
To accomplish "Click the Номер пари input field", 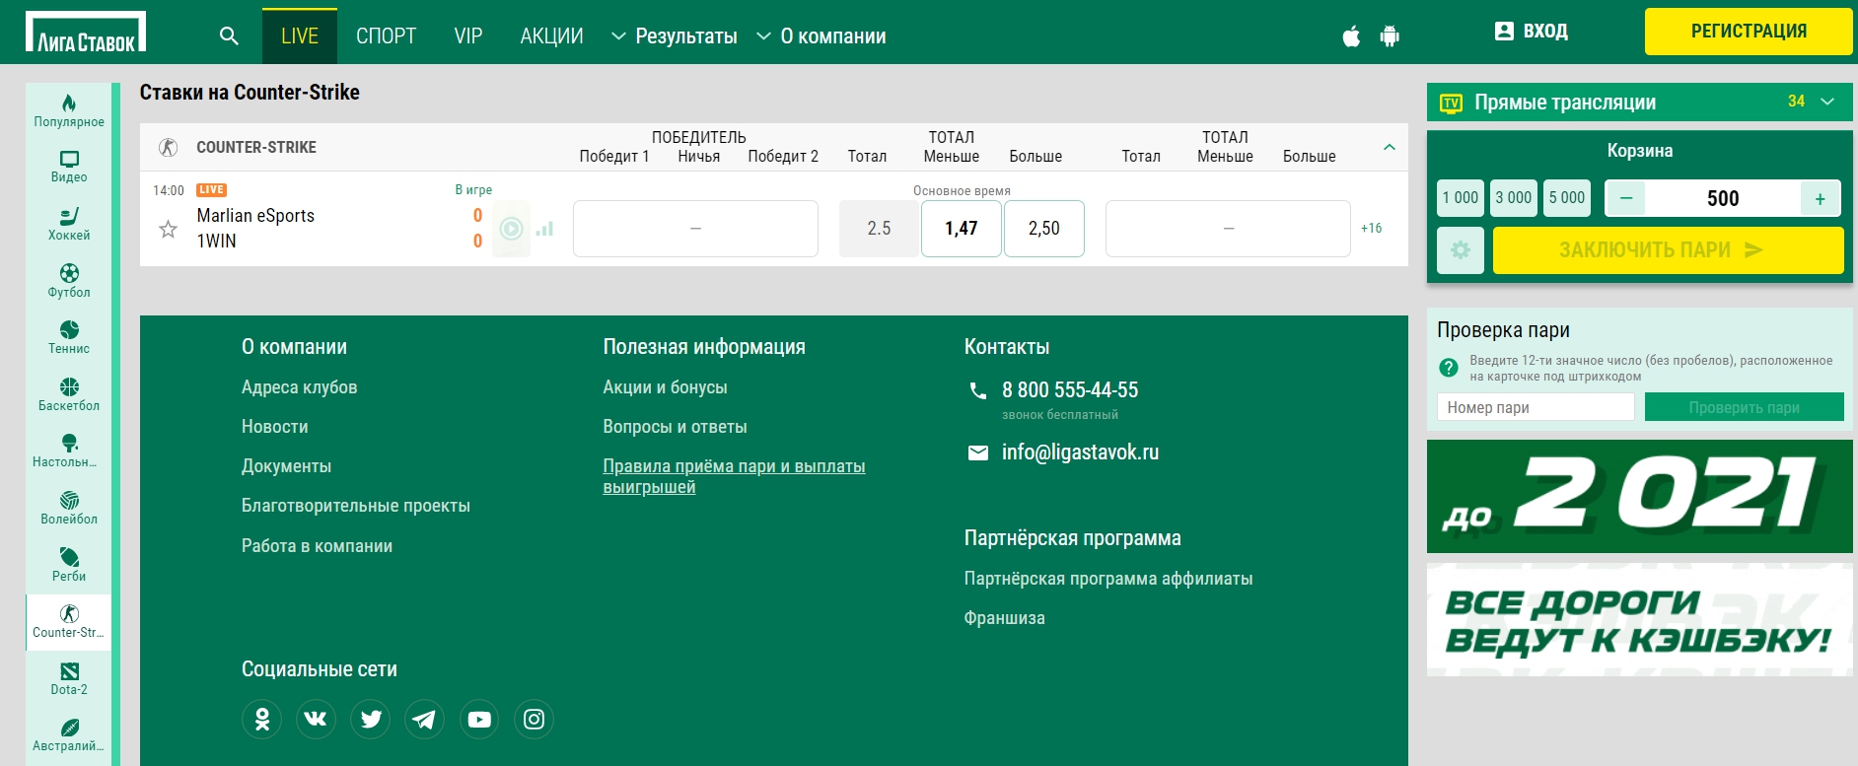I will (1536, 407).
